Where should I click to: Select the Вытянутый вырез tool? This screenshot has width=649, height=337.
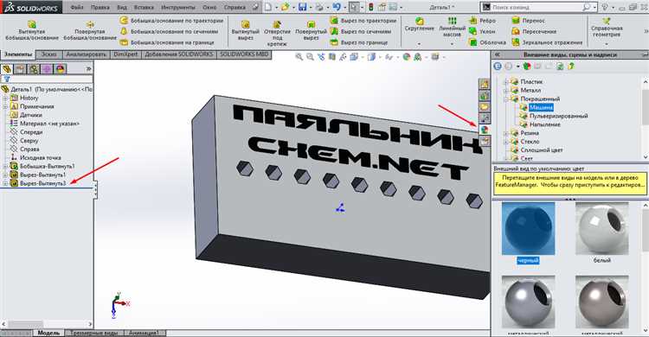[x=246, y=30]
